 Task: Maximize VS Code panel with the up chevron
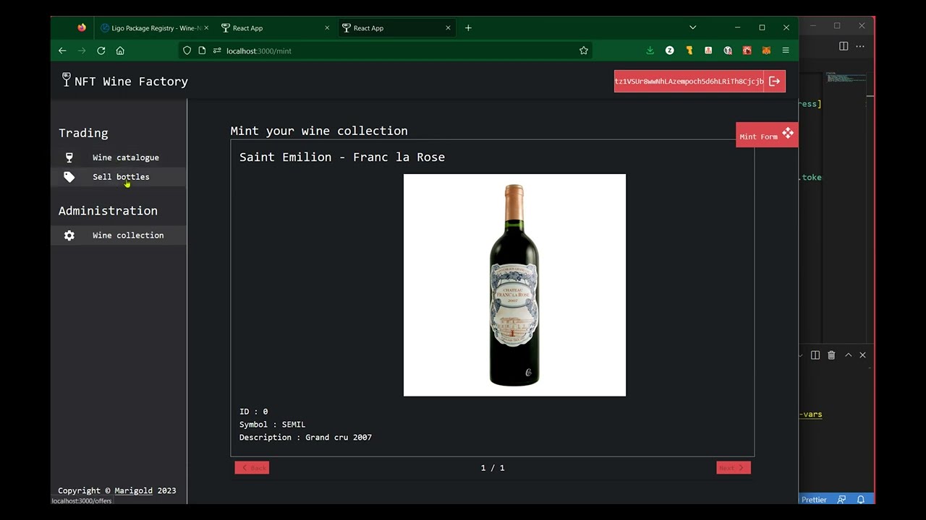click(849, 355)
